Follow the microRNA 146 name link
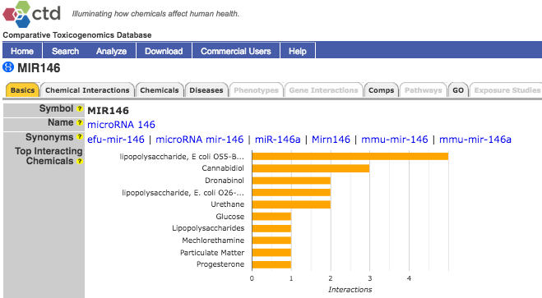This screenshot has width=542, height=298. tap(122, 125)
